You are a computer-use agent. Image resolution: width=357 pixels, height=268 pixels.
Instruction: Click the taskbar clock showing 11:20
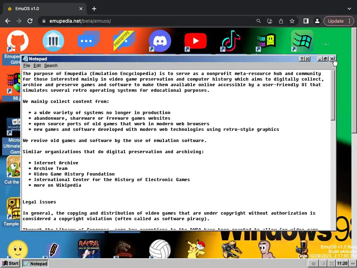(342, 263)
